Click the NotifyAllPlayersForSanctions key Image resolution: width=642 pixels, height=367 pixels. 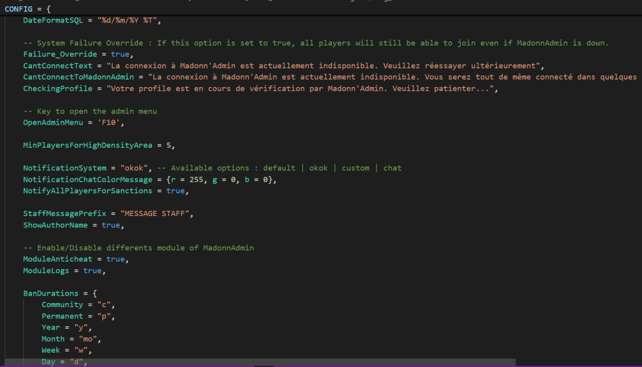pyautogui.click(x=87, y=190)
